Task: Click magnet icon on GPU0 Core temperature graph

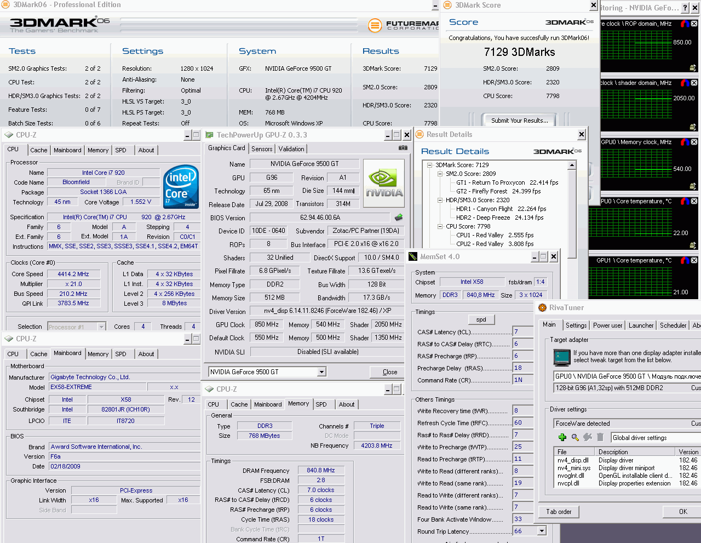Action: pos(685,201)
